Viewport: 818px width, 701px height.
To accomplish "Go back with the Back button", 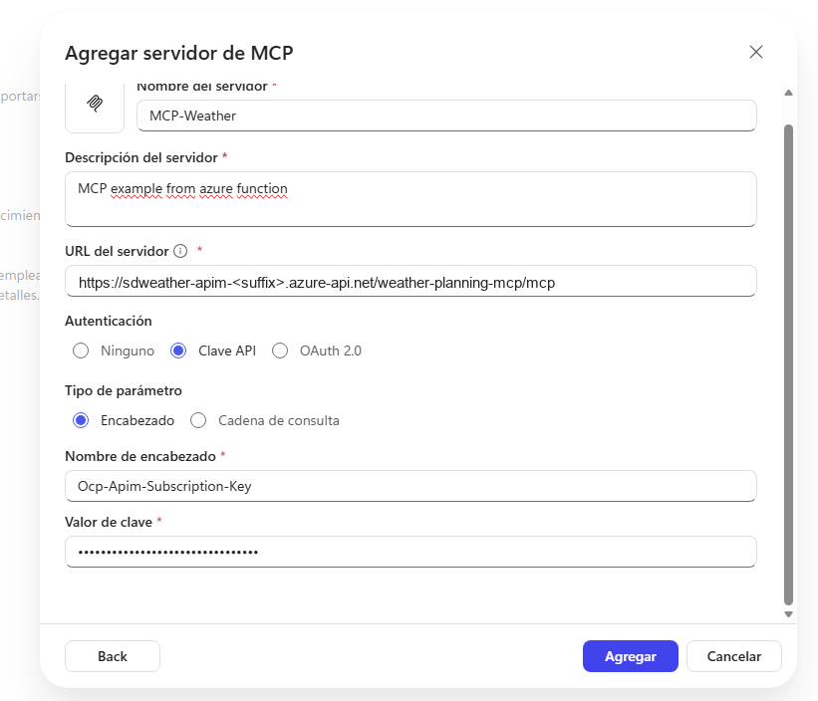I will pos(113,656).
